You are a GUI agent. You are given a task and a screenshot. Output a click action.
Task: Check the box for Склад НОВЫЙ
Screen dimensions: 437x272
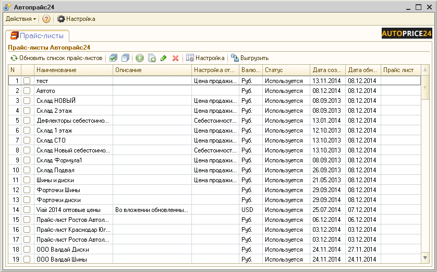tap(27, 100)
